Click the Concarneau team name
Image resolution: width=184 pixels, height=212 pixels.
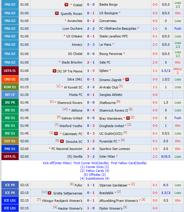click(108, 21)
